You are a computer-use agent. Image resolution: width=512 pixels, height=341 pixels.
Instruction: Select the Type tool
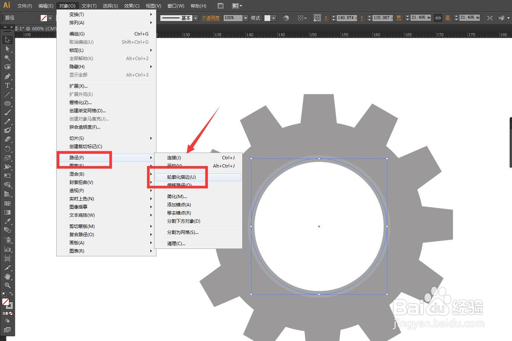click(7, 85)
